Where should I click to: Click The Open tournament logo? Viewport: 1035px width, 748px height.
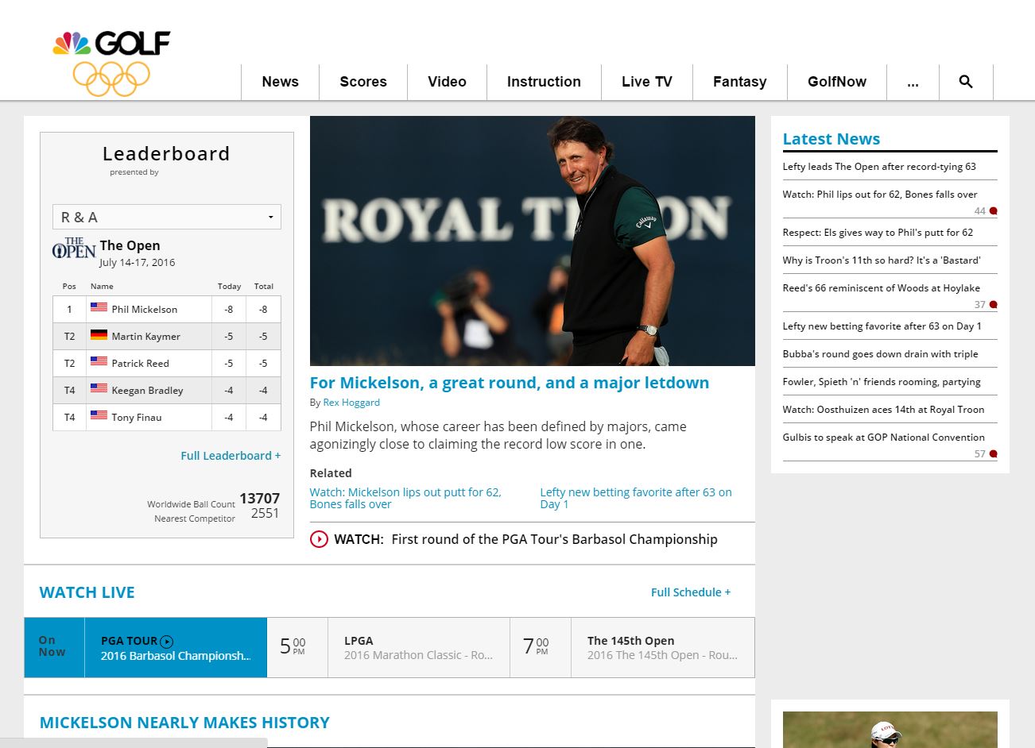[x=74, y=248]
